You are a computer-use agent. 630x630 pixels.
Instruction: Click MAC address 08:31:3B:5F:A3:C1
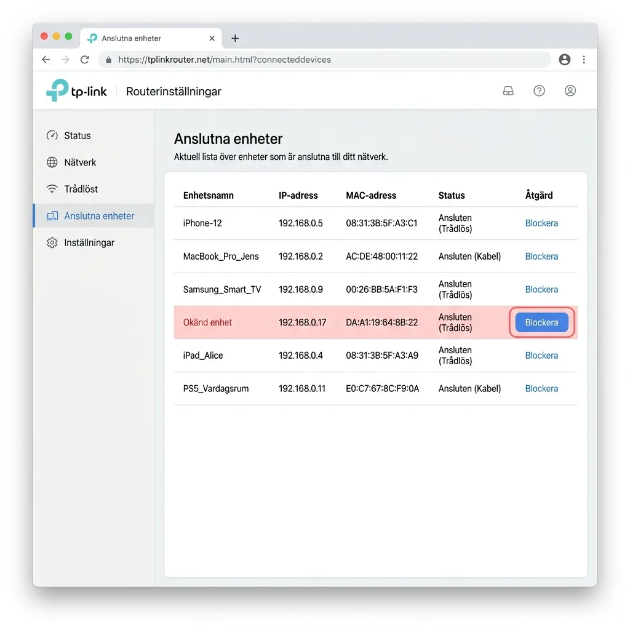381,223
